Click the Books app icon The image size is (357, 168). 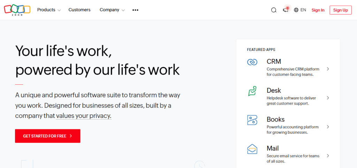252,120
